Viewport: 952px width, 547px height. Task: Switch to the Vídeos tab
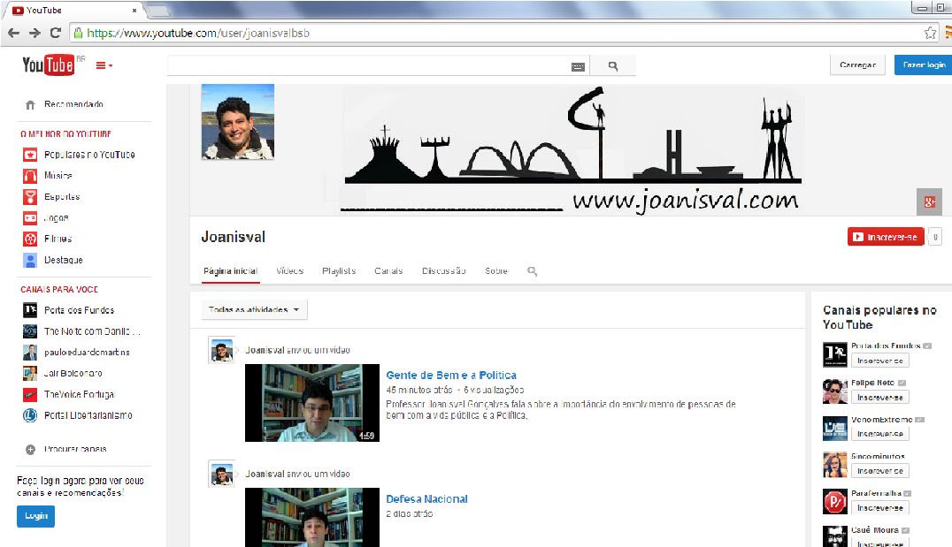289,271
